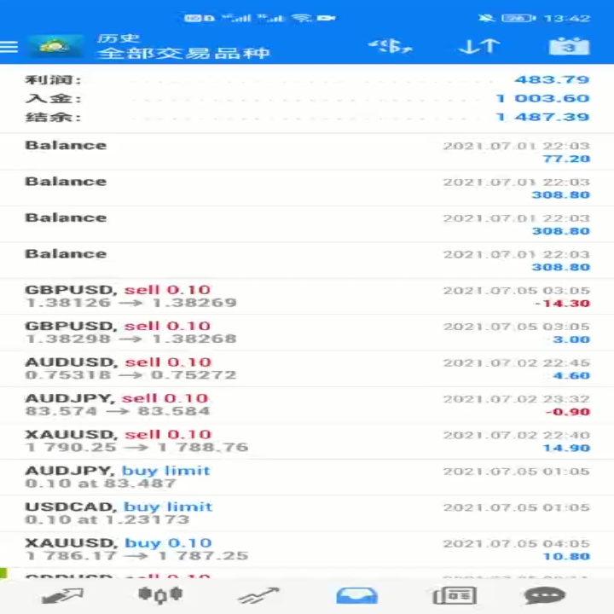The width and height of the screenshot is (614, 614).
Task: Open the News tab icon
Action: (455, 595)
